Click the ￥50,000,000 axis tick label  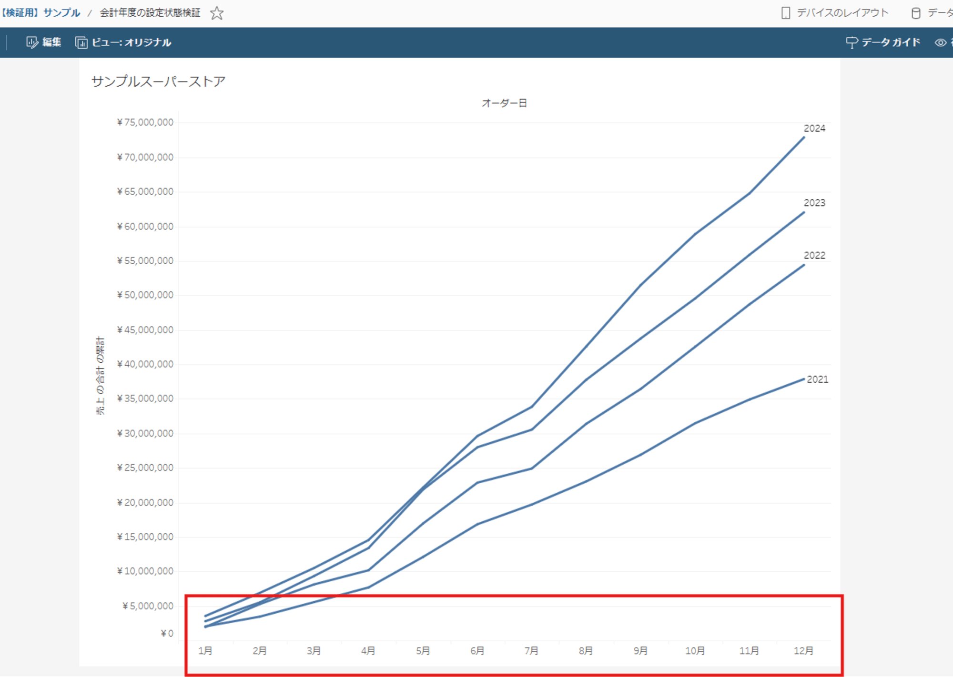click(145, 295)
